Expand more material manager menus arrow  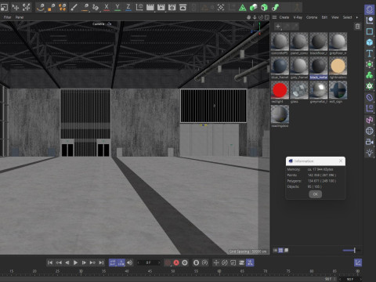357,17
